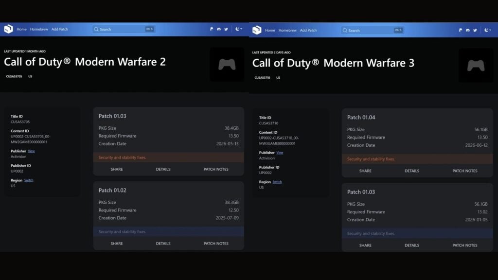Select creation date 2026-06-12
The height and width of the screenshot is (280, 498).
tap(477, 145)
